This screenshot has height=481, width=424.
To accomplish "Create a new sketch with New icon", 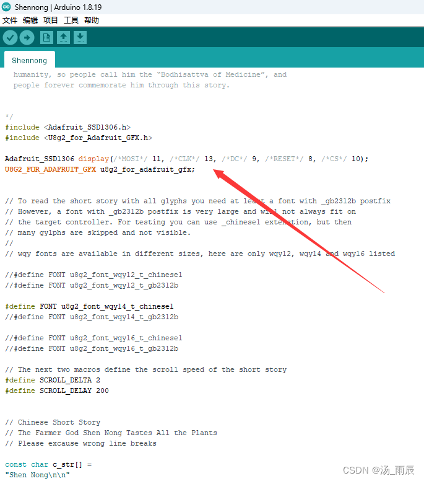I will (x=46, y=38).
